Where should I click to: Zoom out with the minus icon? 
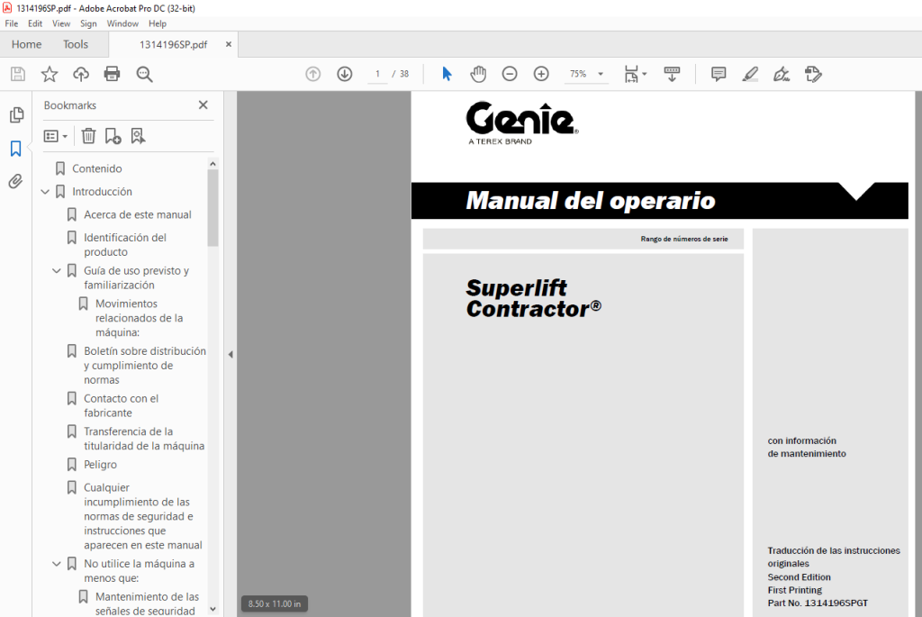click(510, 74)
